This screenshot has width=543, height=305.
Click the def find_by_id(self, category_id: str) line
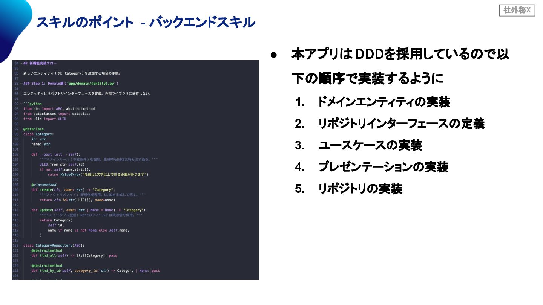(96, 271)
